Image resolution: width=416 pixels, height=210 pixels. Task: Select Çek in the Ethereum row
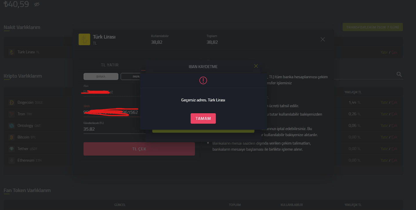pos(395,160)
